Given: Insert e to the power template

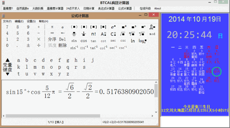Looking at the screenshot, I should (x=113, y=27).
